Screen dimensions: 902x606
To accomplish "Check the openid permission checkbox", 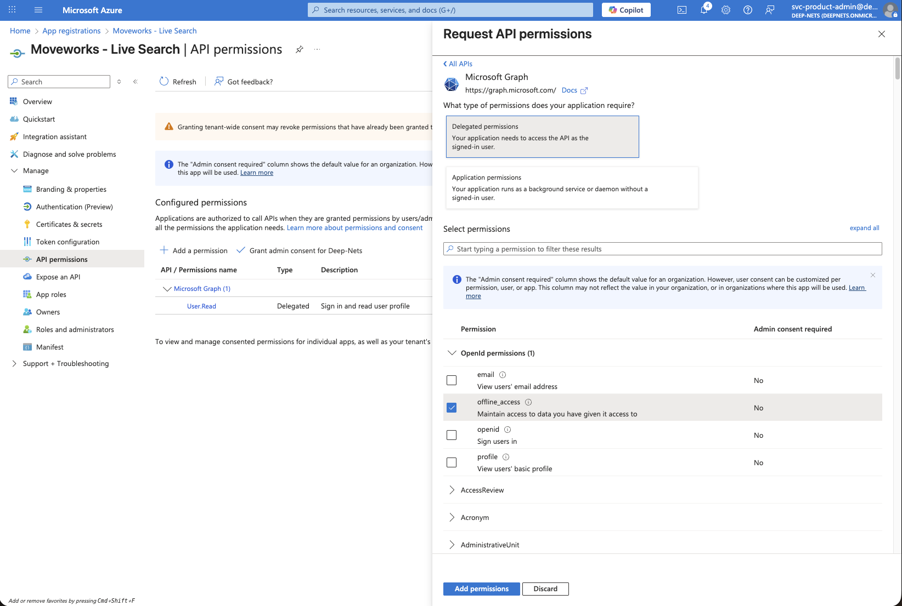I will [x=452, y=435].
